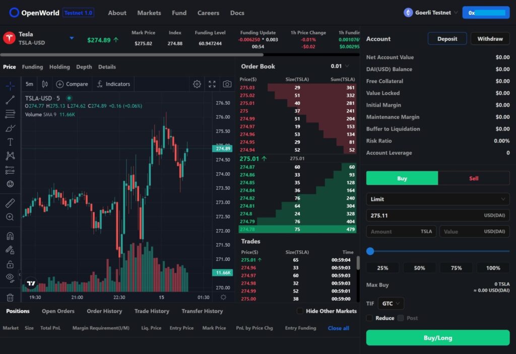Select the crosshair cursor tool

tap(10, 86)
